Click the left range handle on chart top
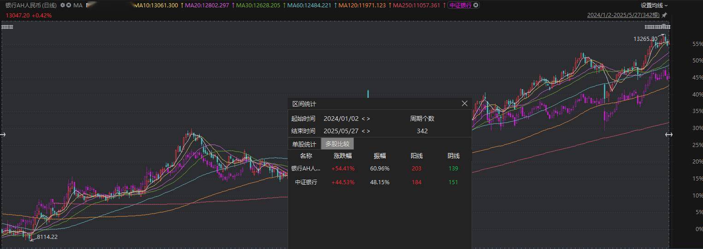Viewport: 703px width, 249px height. (x=7, y=27)
